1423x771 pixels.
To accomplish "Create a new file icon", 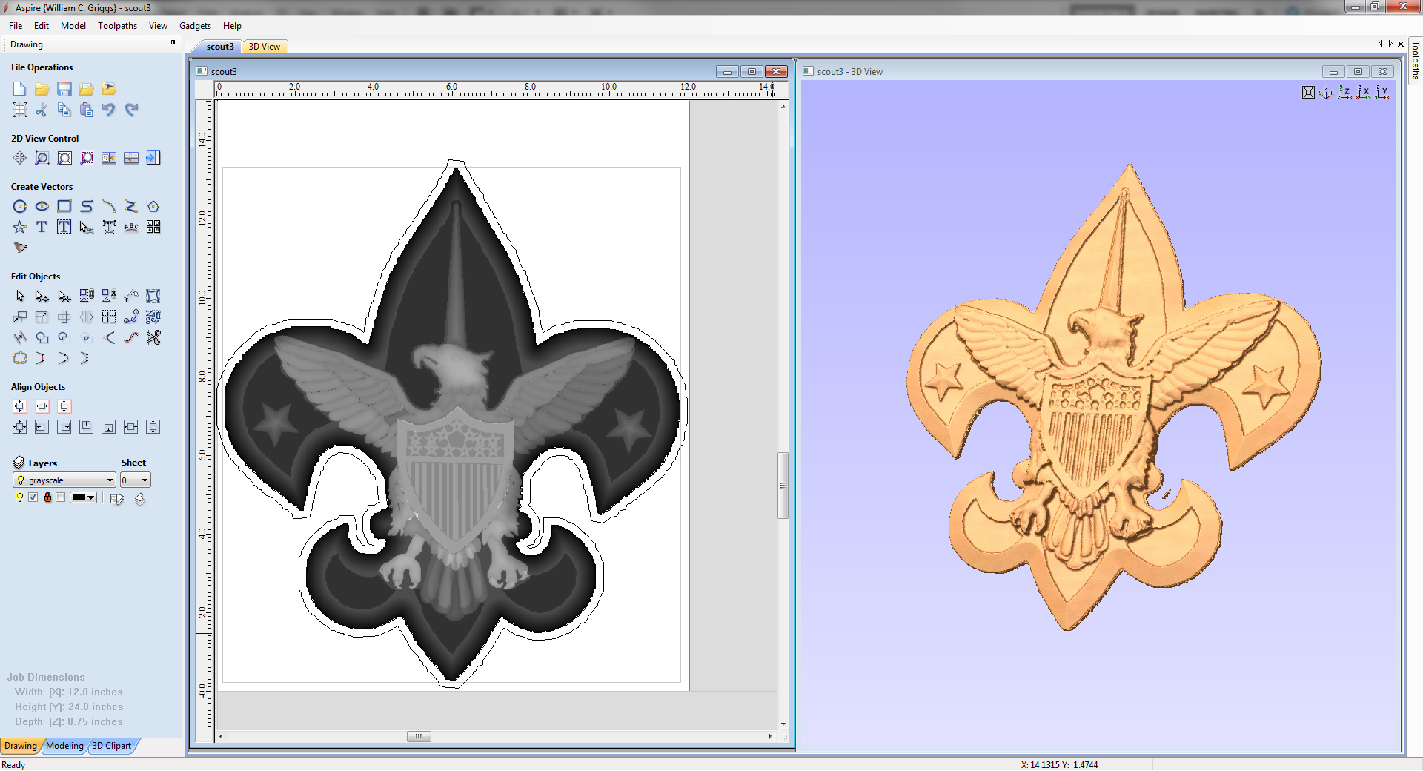I will point(20,89).
